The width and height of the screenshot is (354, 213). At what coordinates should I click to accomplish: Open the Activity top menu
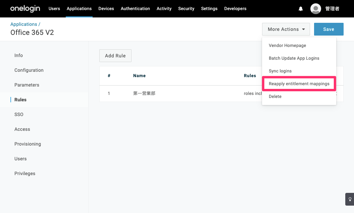coord(164,9)
